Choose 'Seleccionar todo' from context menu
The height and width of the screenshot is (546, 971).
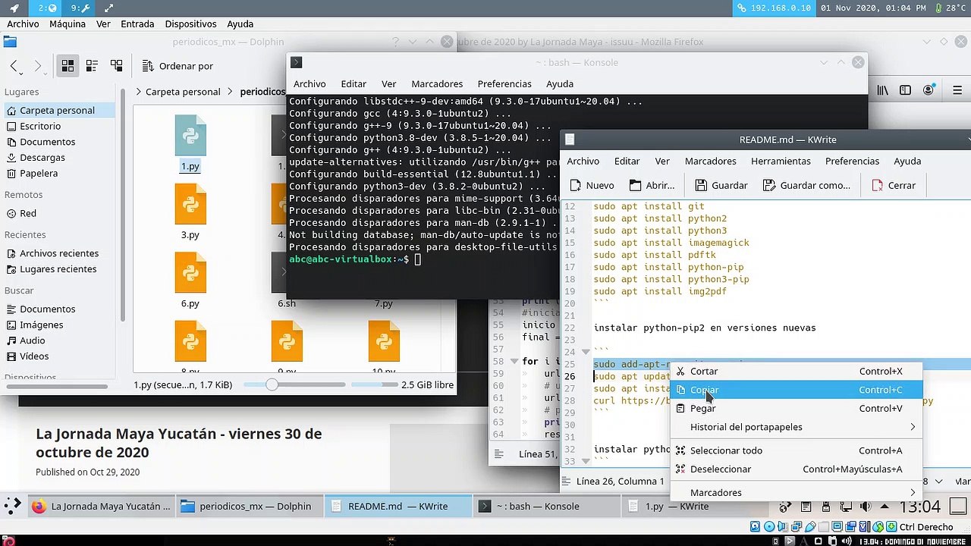797,450
